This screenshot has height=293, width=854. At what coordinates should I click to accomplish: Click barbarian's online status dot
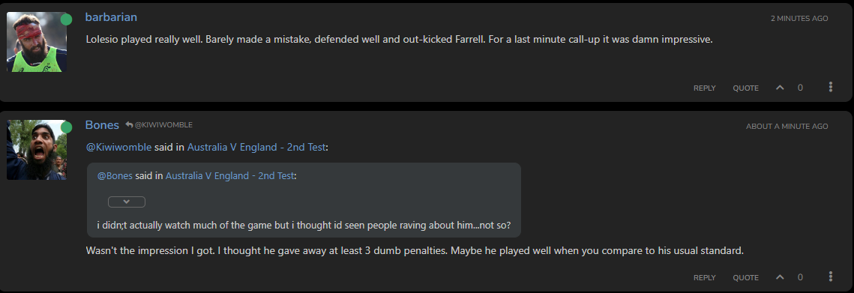click(x=67, y=19)
